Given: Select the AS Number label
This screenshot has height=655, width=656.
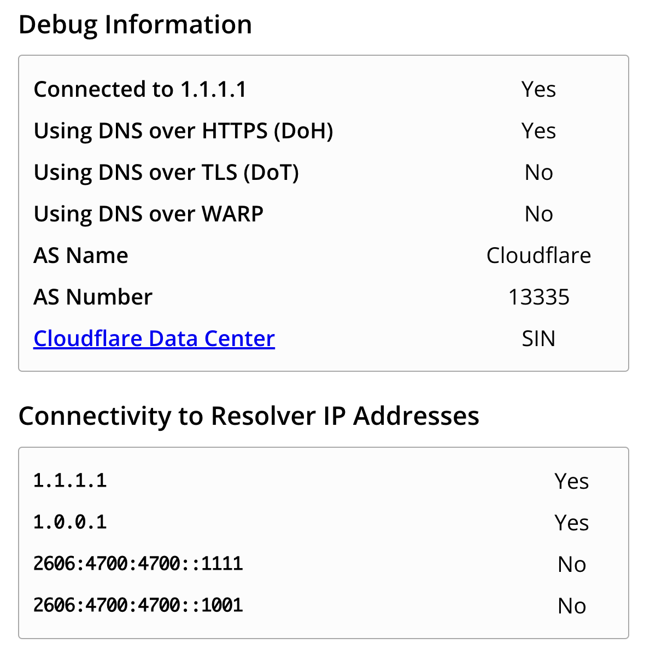Looking at the screenshot, I should point(92,296).
